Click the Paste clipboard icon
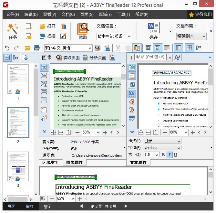The image size is (216, 213). pyautogui.click(x=137, y=48)
